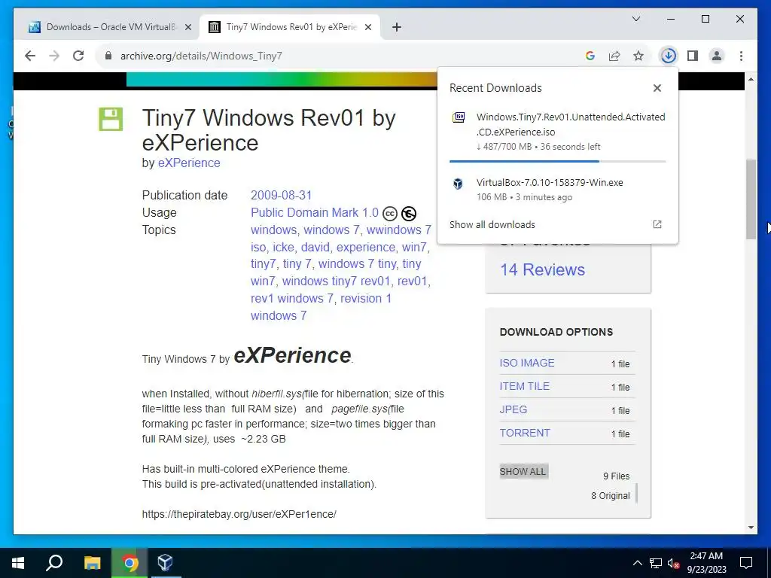Viewport: 771px width, 578px height.
Task: Toggle the Chrome downloads toolbar icon
Action: coord(669,56)
